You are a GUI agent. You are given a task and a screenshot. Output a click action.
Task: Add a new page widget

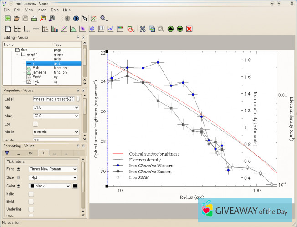pyautogui.click(x=8, y=29)
